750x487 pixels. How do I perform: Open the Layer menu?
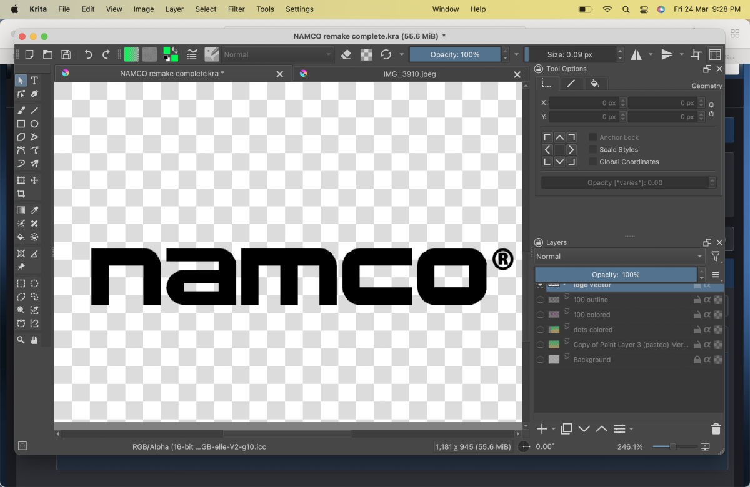174,9
